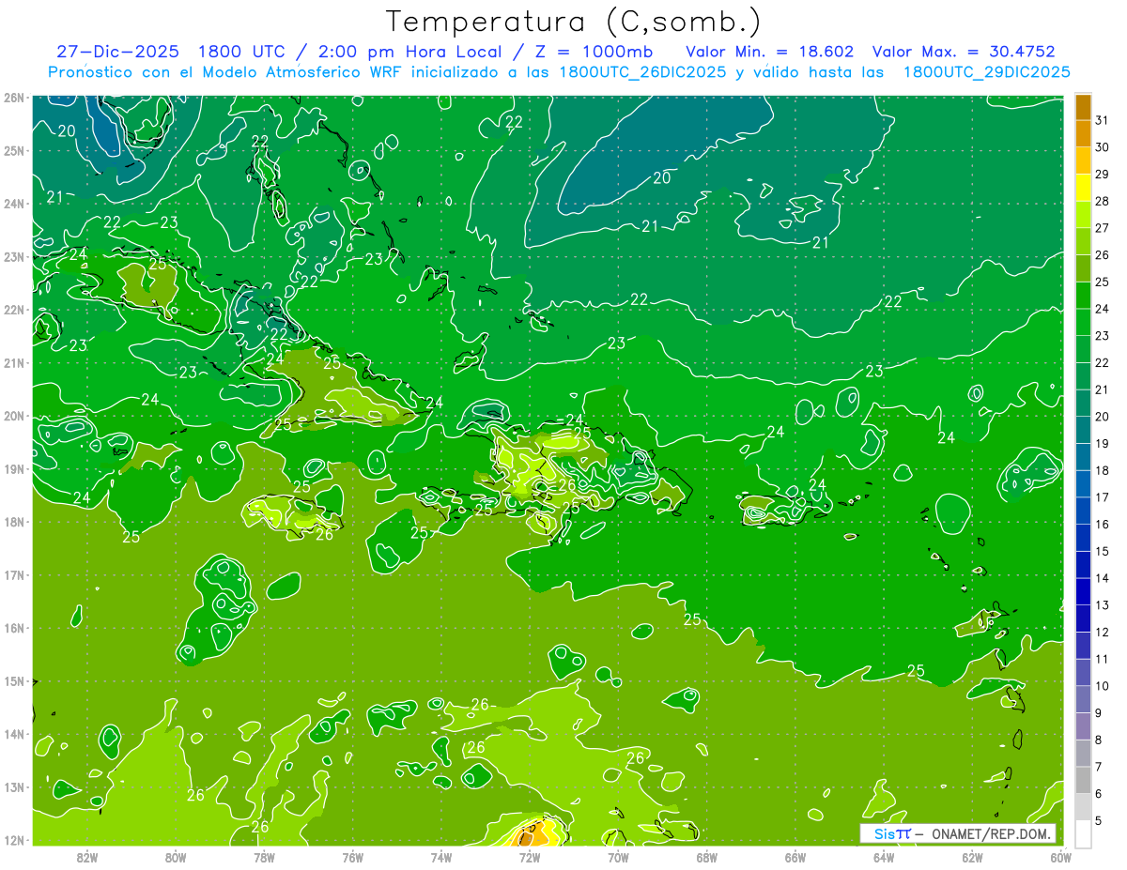The image size is (1127, 870).
Task: Click the "27" label on the color scale
Action: [x=1102, y=228]
